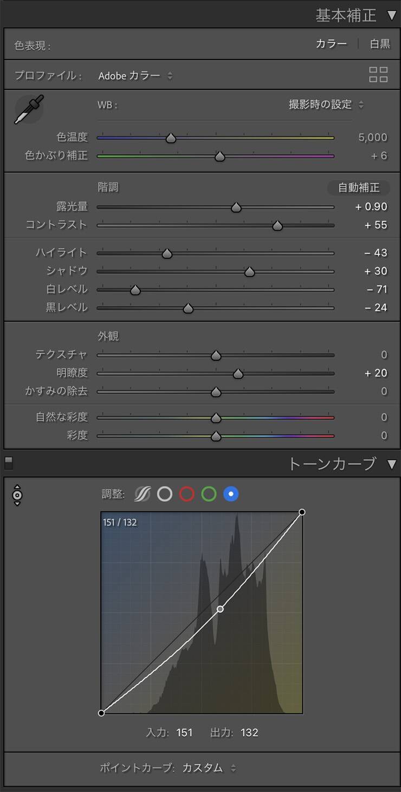Select the white point curve channel

(165, 494)
